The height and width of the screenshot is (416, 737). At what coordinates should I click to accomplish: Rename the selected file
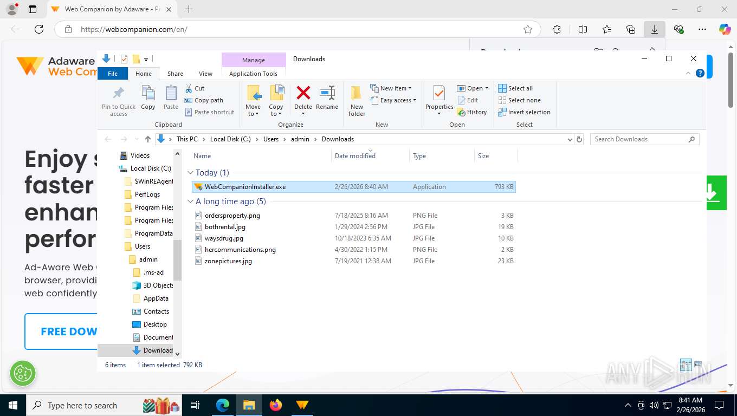pos(327,98)
